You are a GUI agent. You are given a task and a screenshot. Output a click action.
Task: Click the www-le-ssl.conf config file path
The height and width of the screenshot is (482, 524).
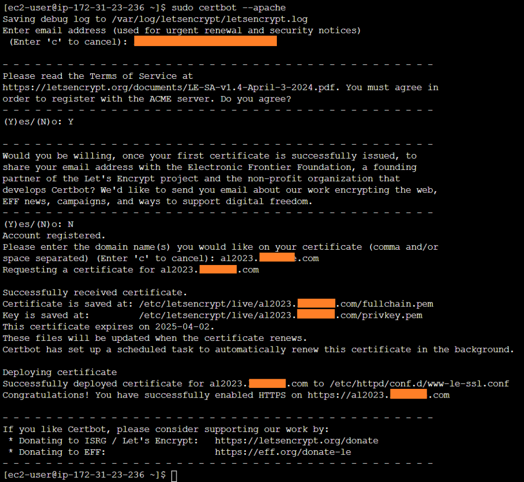click(420, 384)
